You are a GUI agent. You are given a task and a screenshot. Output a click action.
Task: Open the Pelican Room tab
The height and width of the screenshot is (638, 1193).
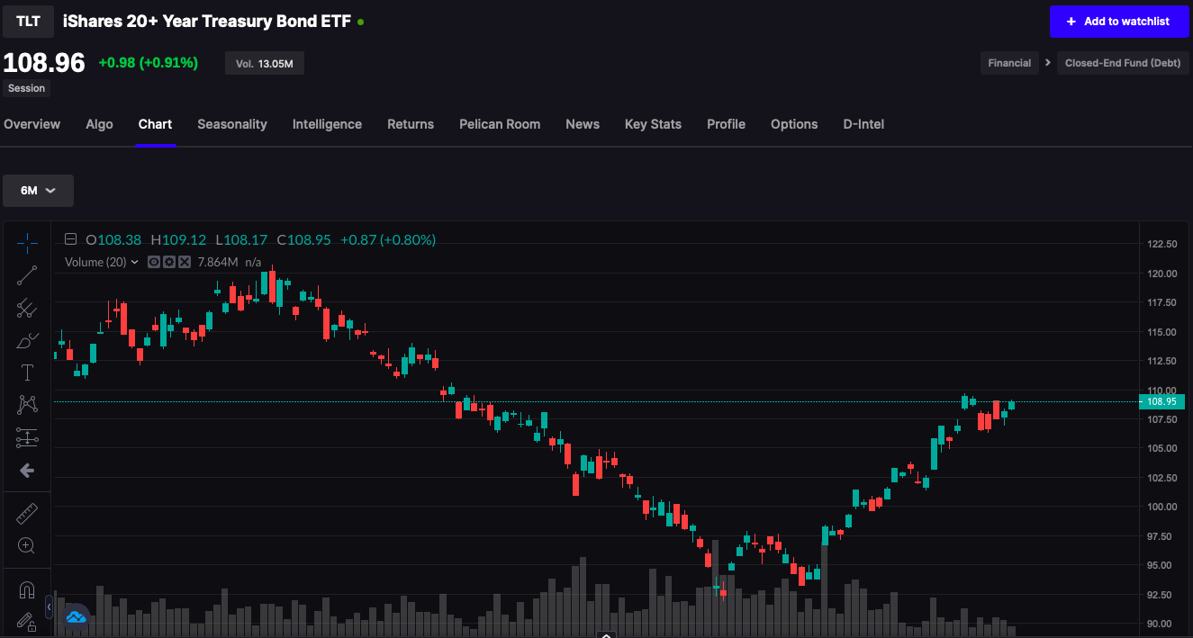click(x=500, y=124)
